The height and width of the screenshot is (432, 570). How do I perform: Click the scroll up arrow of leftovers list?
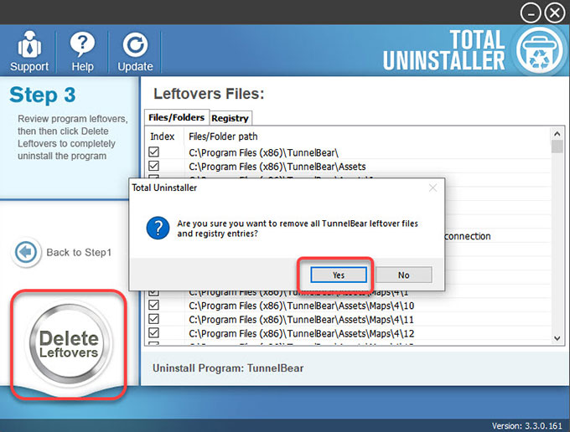click(557, 134)
